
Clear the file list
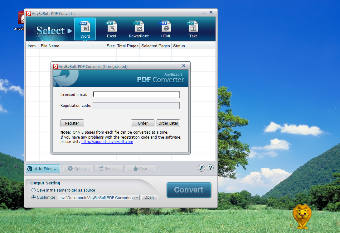tap(140, 169)
